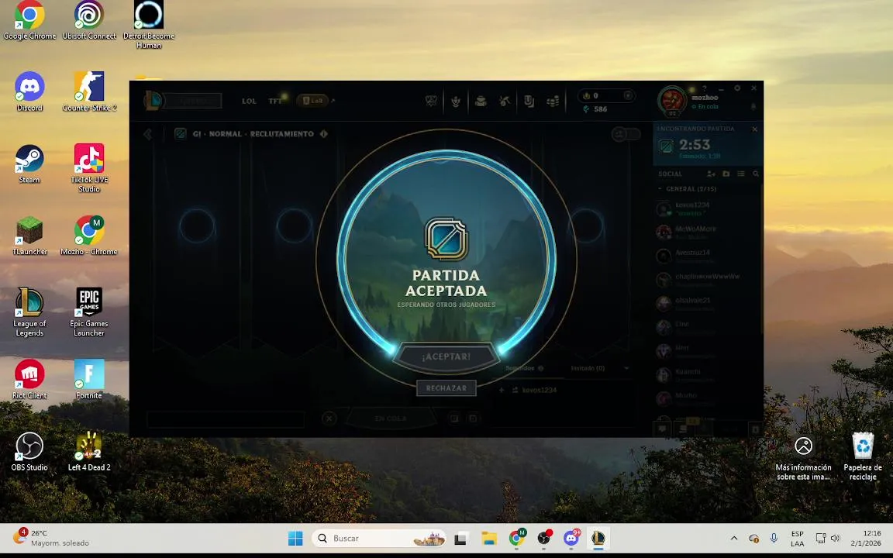
Task: Click the EN COLA button
Action: [x=391, y=418]
